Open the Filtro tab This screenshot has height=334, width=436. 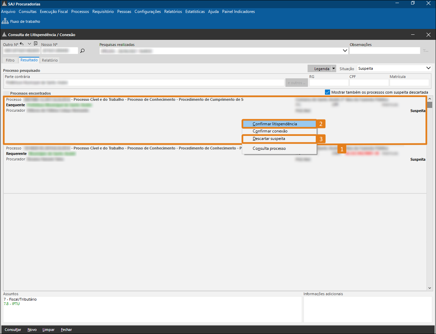tap(10, 60)
